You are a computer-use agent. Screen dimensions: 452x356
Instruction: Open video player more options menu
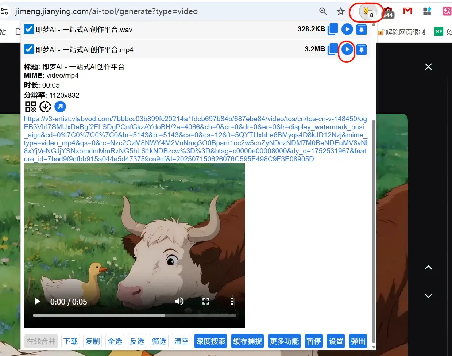tap(232, 301)
